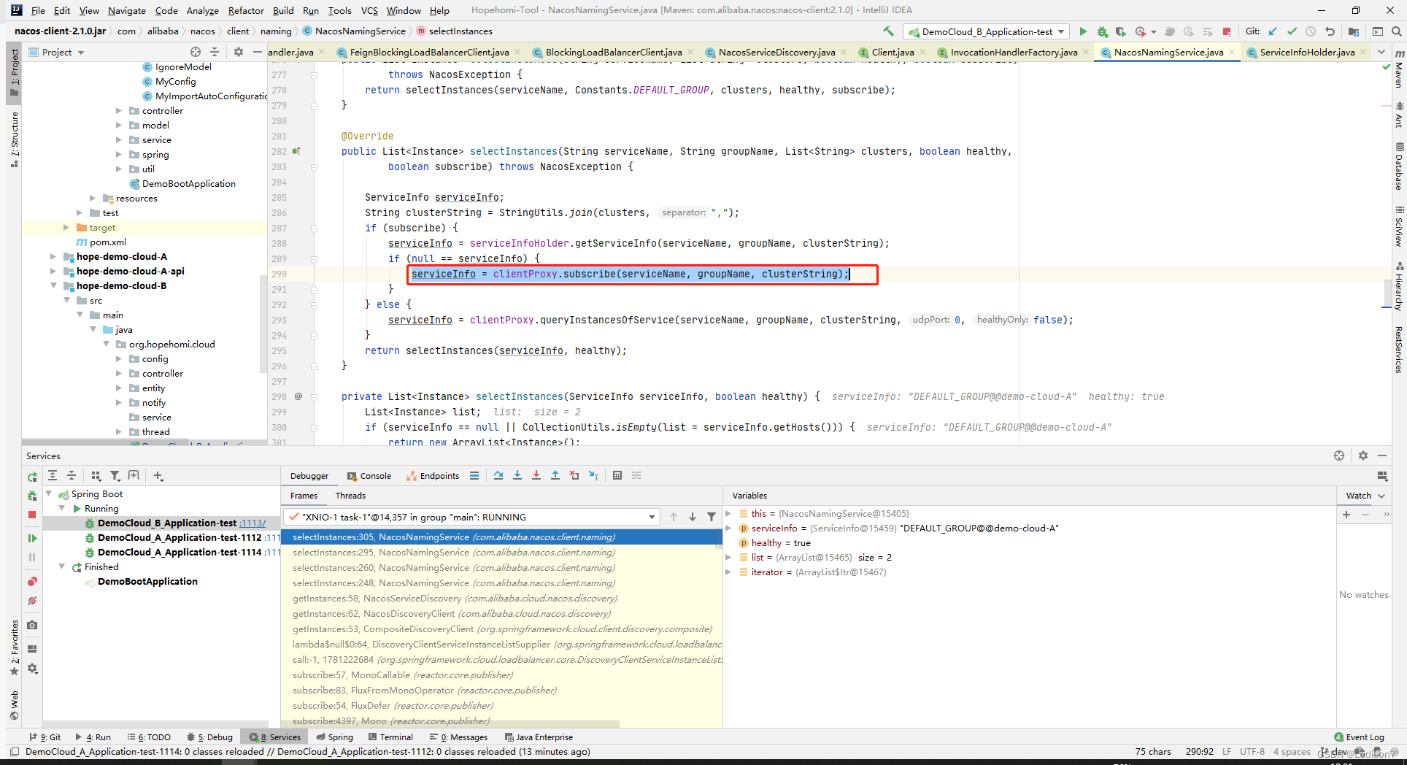Click Force Step Into red arrow

pos(536,475)
